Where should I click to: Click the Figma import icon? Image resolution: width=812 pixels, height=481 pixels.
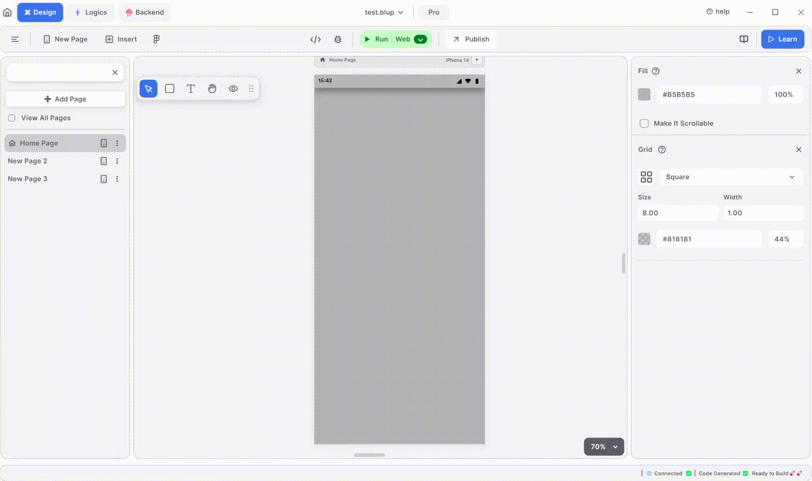tap(156, 39)
